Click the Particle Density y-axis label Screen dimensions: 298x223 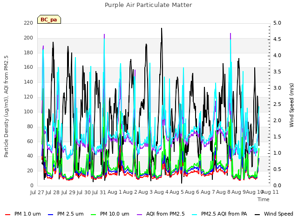pos(6,106)
